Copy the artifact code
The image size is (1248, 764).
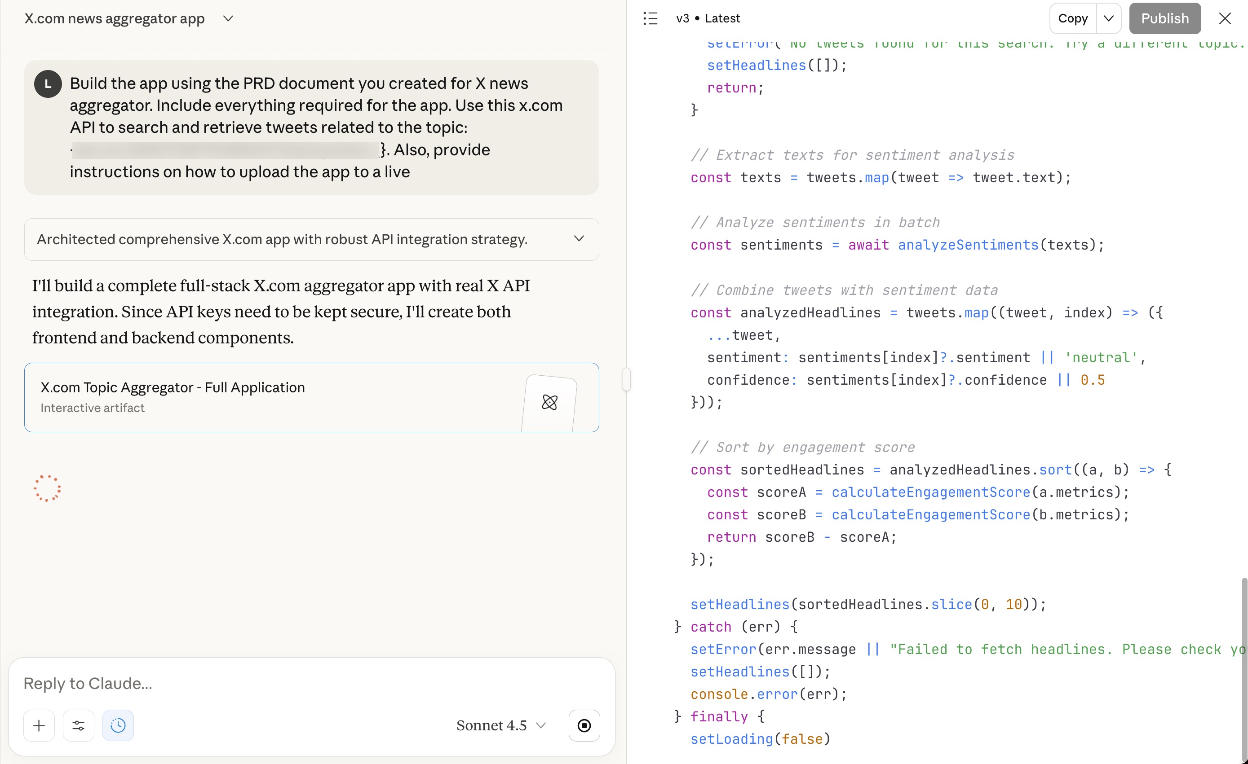point(1073,19)
